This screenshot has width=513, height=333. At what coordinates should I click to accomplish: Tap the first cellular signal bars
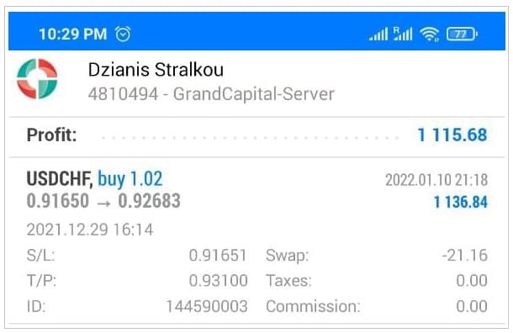pyautogui.click(x=378, y=34)
